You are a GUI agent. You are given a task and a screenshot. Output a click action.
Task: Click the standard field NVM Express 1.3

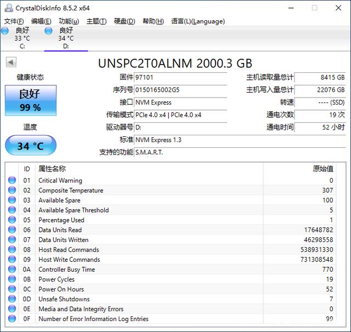[x=240, y=140]
